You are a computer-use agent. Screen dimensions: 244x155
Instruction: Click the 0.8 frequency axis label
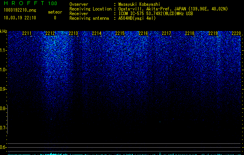[x=3, y=108]
